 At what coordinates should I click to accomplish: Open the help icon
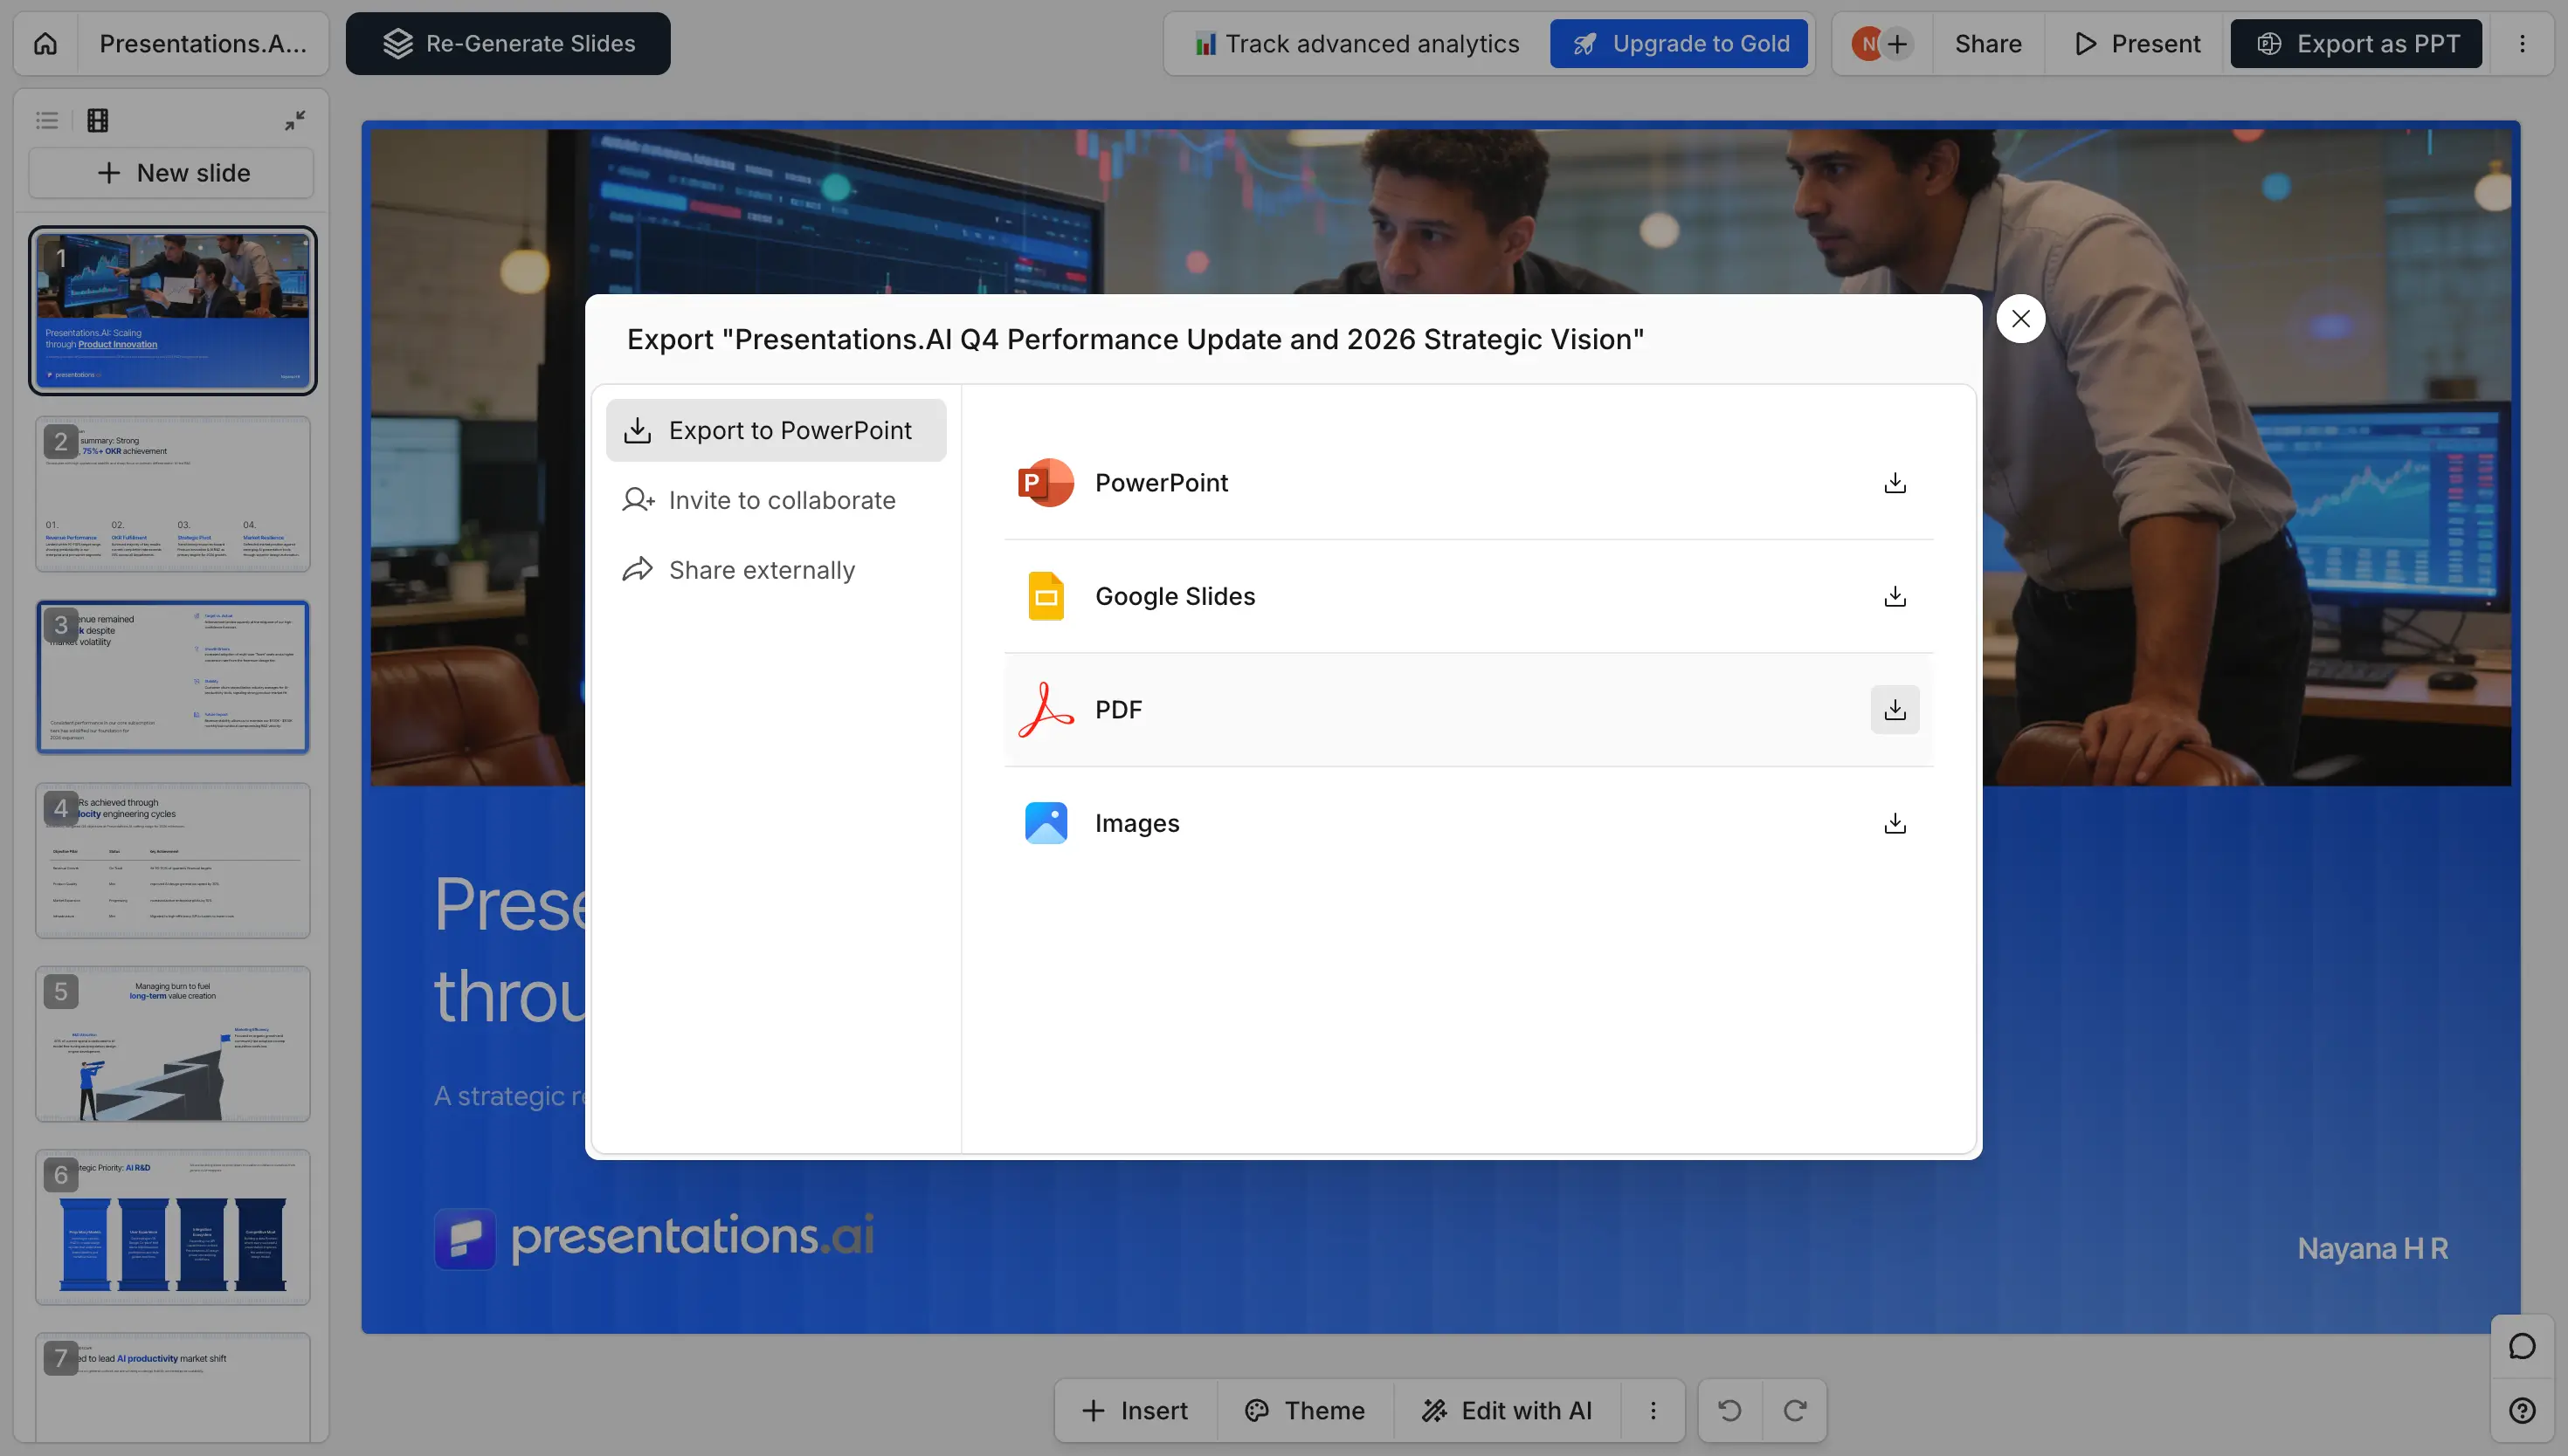[x=2522, y=1410]
